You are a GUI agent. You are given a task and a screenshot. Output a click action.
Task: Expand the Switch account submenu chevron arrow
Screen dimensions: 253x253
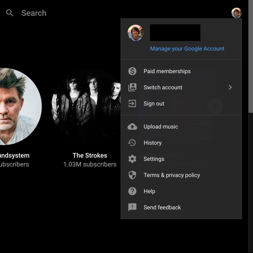pyautogui.click(x=230, y=87)
